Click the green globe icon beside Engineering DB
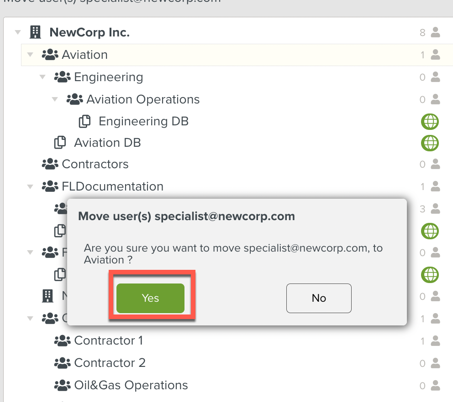Image resolution: width=453 pixels, height=402 pixels. [430, 121]
